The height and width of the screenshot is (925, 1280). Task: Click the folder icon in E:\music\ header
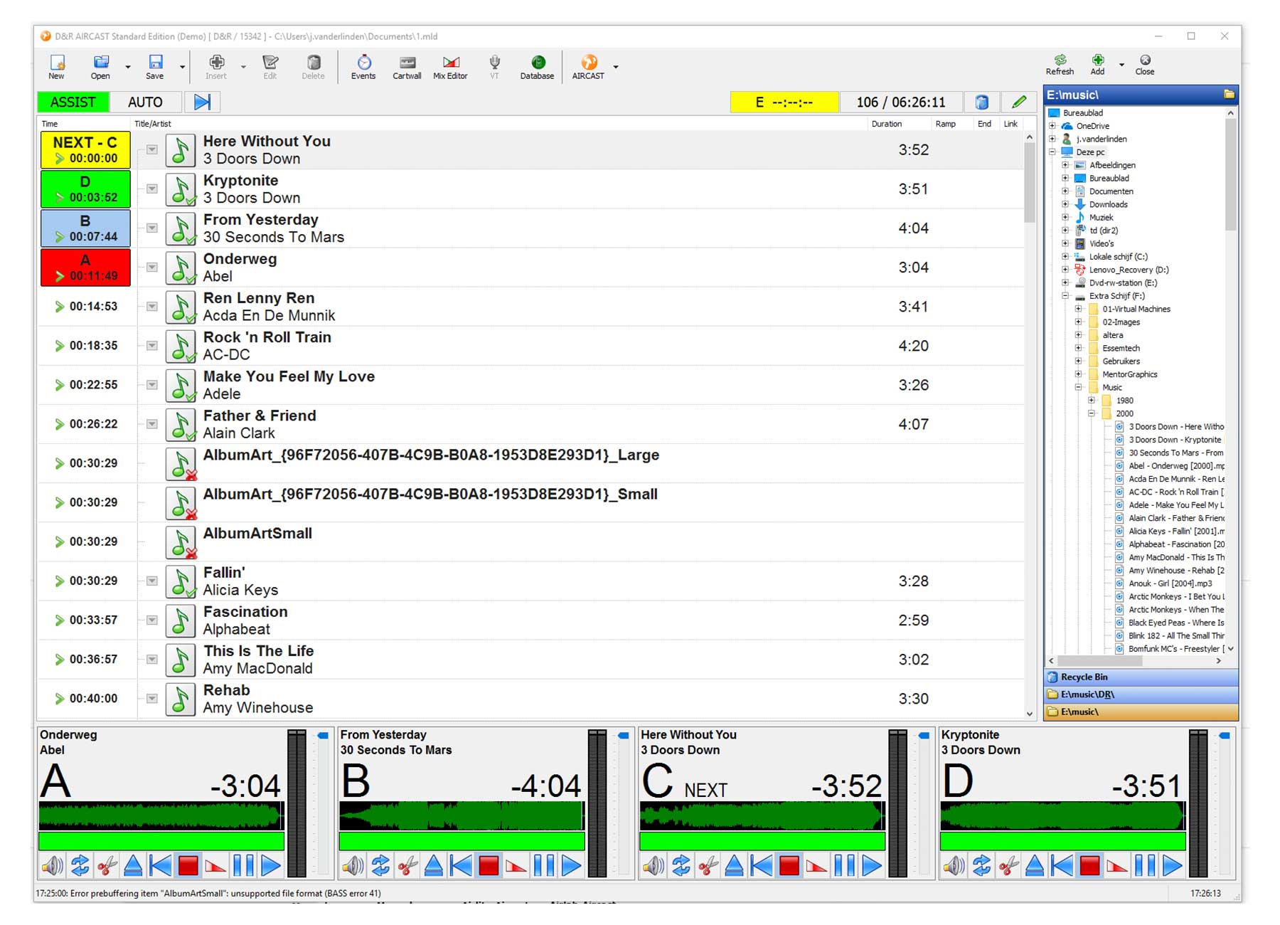(1228, 94)
